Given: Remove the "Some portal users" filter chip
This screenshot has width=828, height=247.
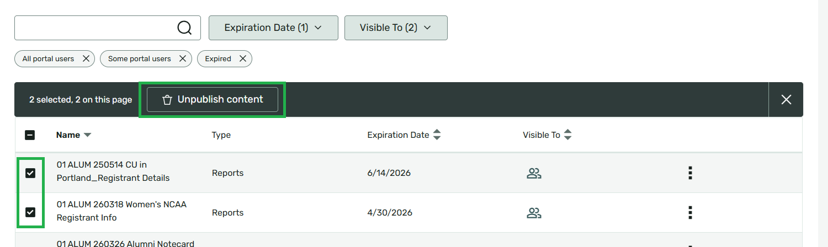Looking at the screenshot, I should pyautogui.click(x=183, y=58).
